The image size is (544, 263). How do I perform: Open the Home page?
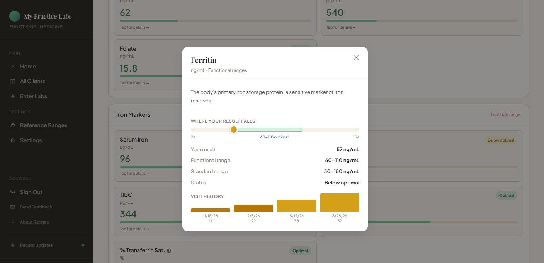click(28, 67)
